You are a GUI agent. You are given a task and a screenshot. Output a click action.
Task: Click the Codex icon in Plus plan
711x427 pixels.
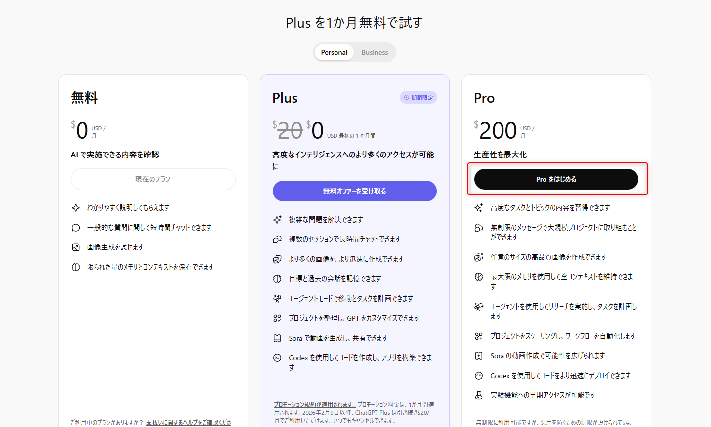pos(277,358)
